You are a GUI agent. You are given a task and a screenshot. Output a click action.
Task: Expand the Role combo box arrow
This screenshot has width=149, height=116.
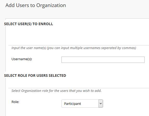point(101,104)
